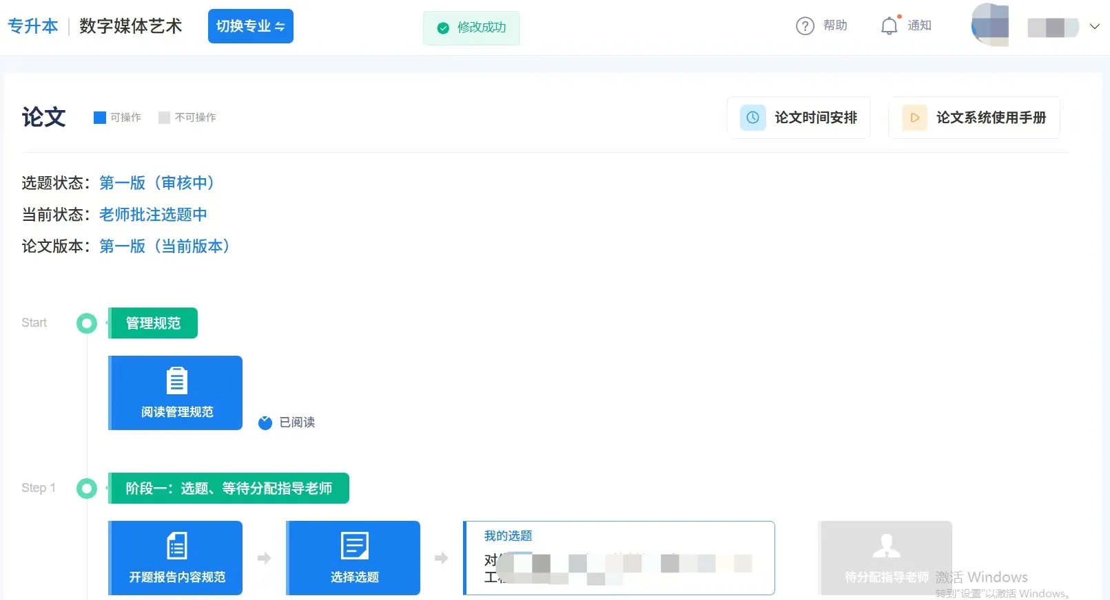Open 论文时间安排 button
The height and width of the screenshot is (600, 1110).
tap(799, 118)
